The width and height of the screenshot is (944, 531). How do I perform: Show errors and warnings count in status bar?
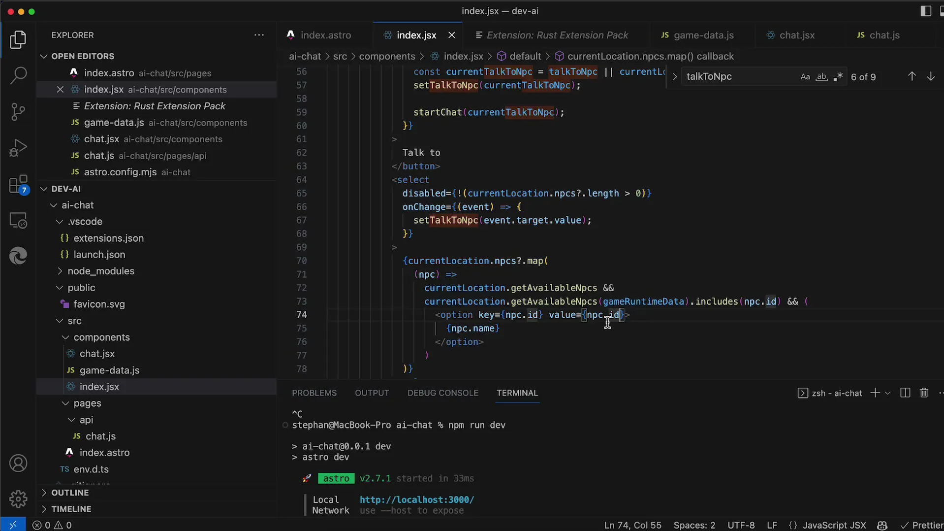(52, 525)
